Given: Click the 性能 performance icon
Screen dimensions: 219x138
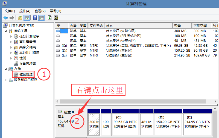Looking at the screenshot, I should point(16,58).
